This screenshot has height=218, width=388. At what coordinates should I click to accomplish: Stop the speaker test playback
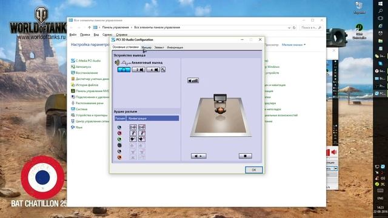(245, 156)
